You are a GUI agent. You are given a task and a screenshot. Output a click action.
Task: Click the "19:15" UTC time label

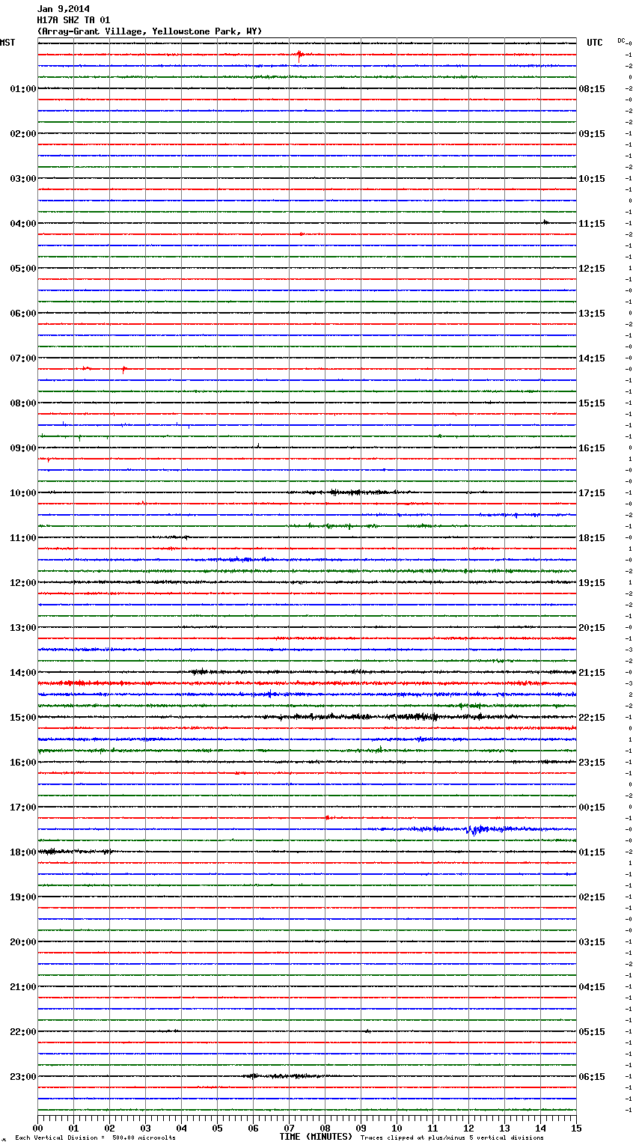point(592,583)
